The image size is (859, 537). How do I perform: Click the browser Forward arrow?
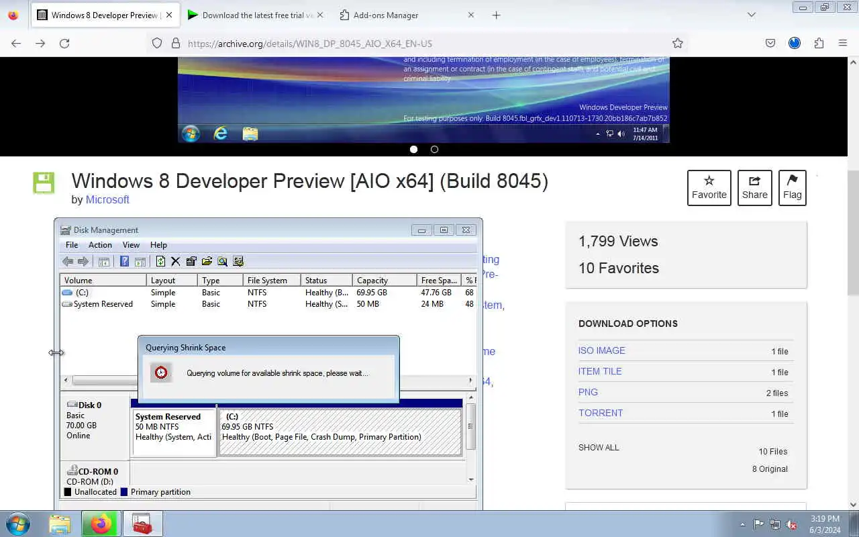(40, 43)
